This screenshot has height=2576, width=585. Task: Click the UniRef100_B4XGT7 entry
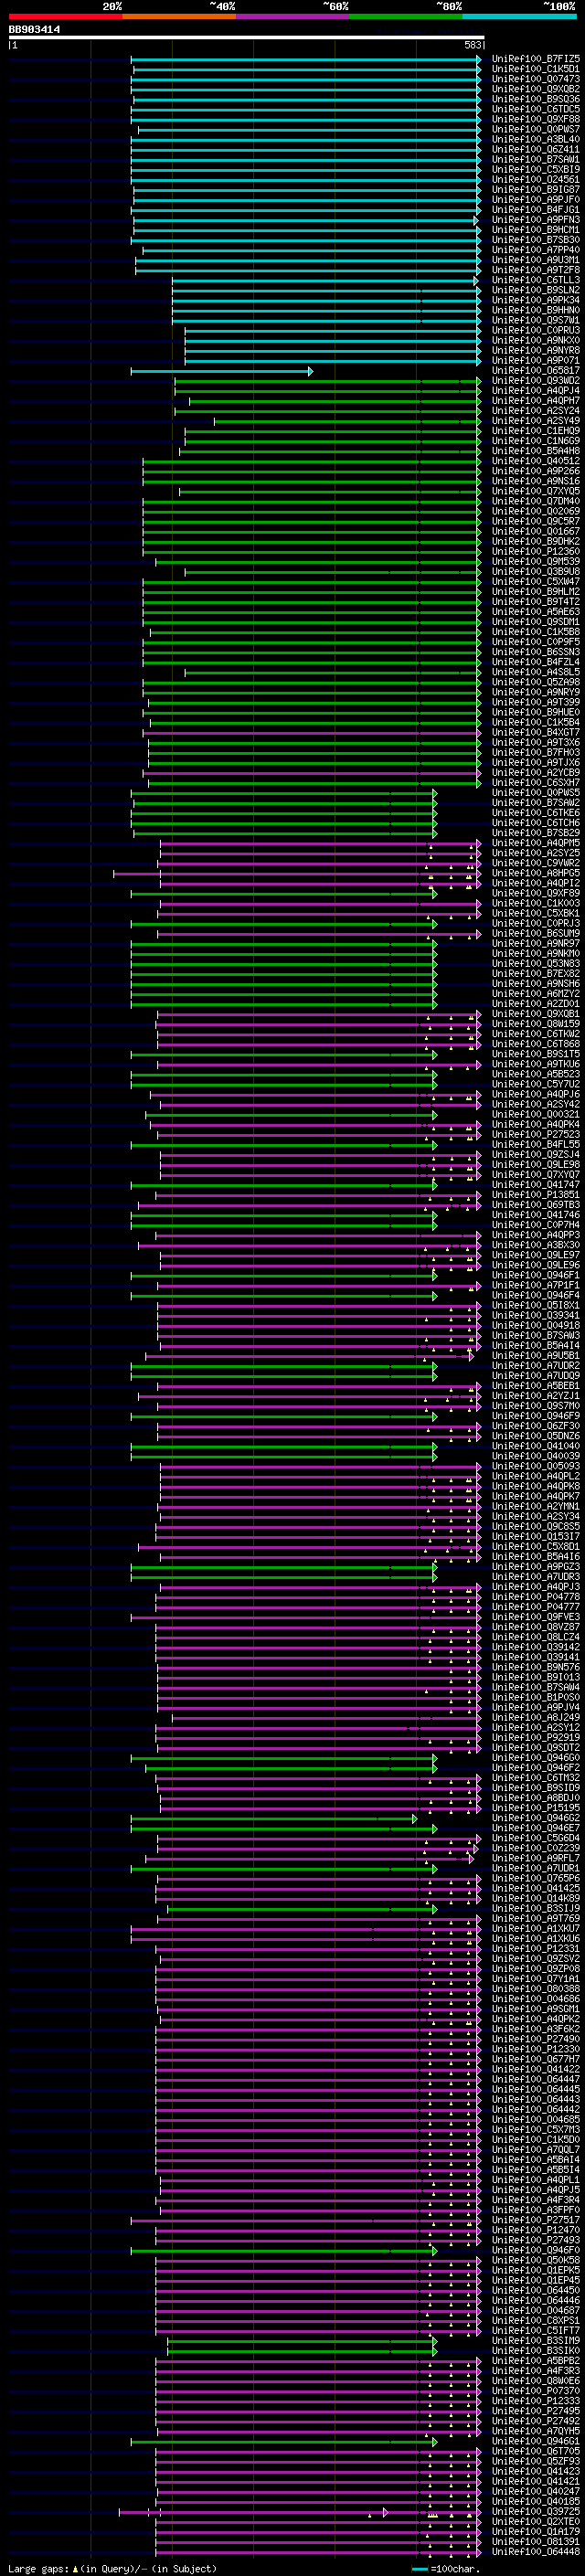(536, 734)
